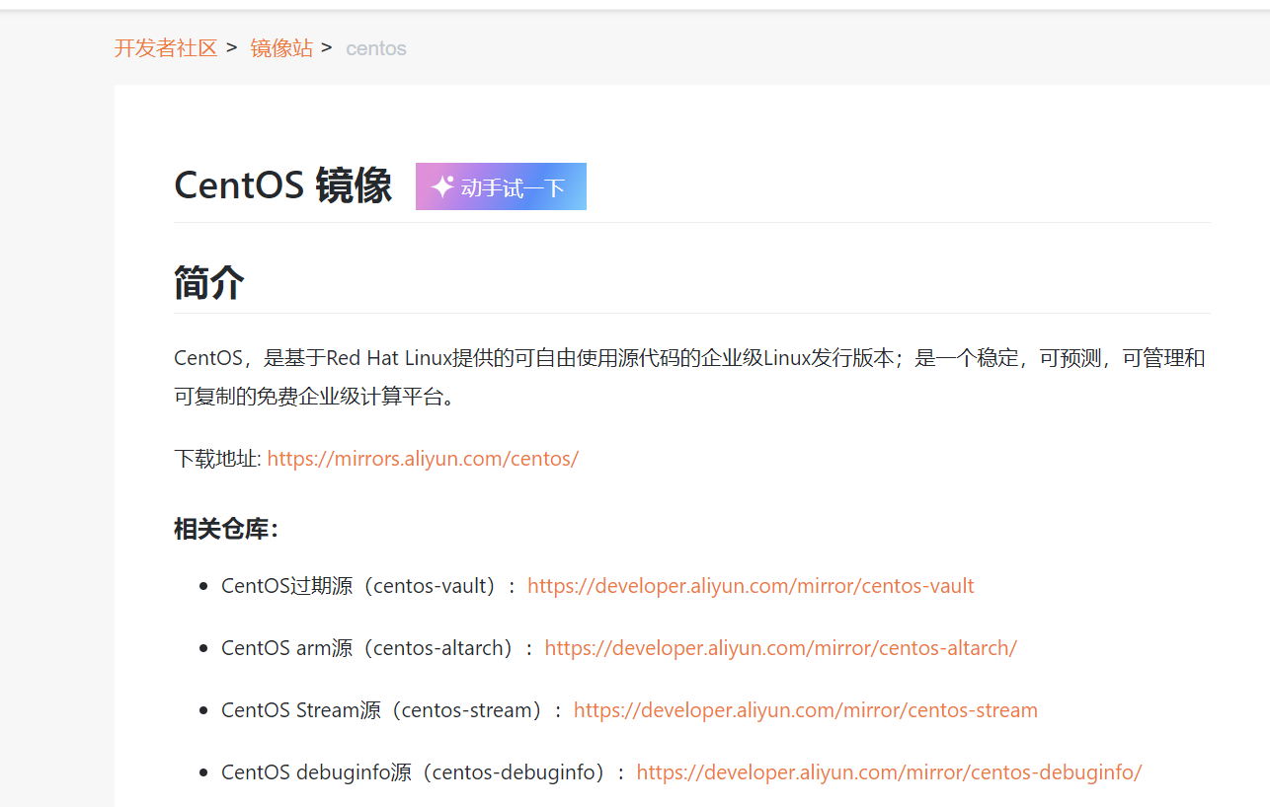Click the 动手试一下 button

click(x=501, y=186)
